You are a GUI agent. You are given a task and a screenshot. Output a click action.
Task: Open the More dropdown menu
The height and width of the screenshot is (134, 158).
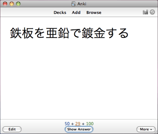146,129
